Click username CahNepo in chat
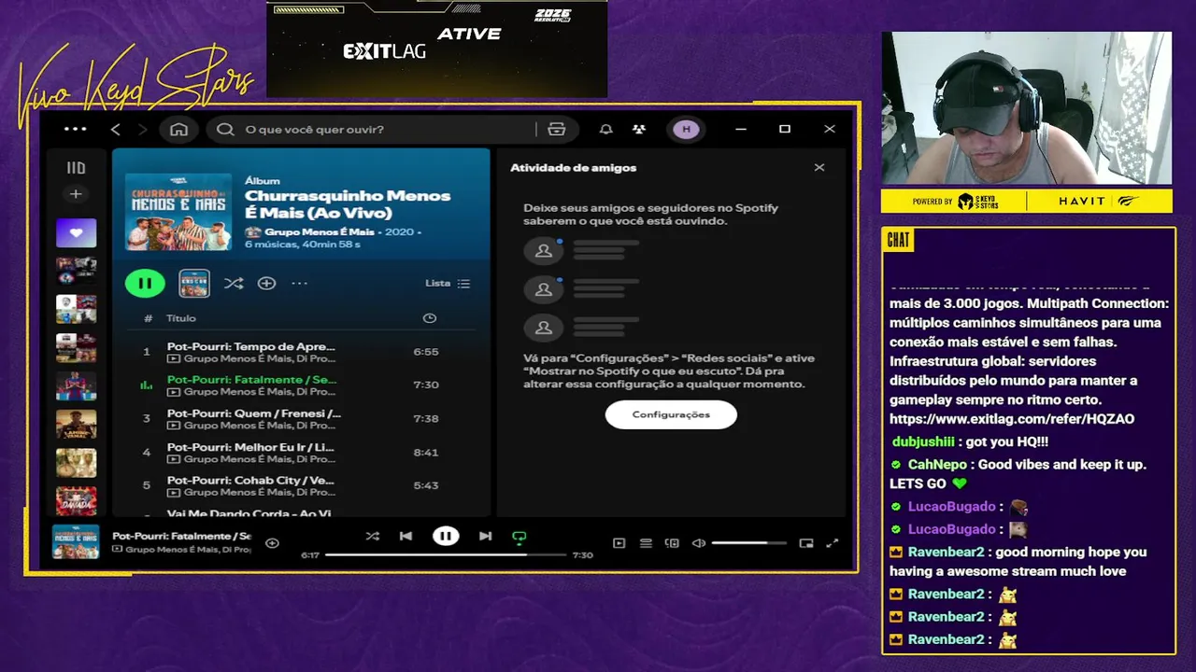Viewport: 1196px width, 672px height. 937,464
